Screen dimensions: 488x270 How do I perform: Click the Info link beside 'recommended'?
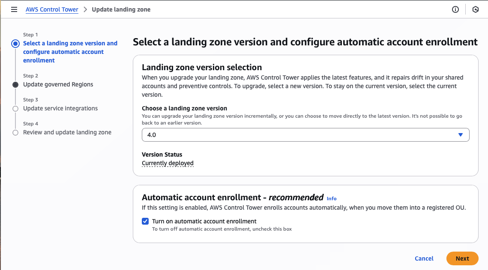(332, 199)
